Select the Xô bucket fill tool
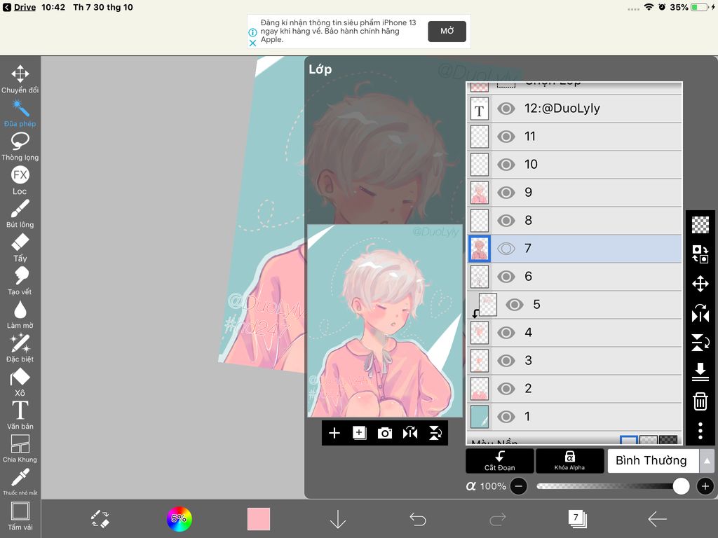The image size is (718, 538). click(20, 382)
